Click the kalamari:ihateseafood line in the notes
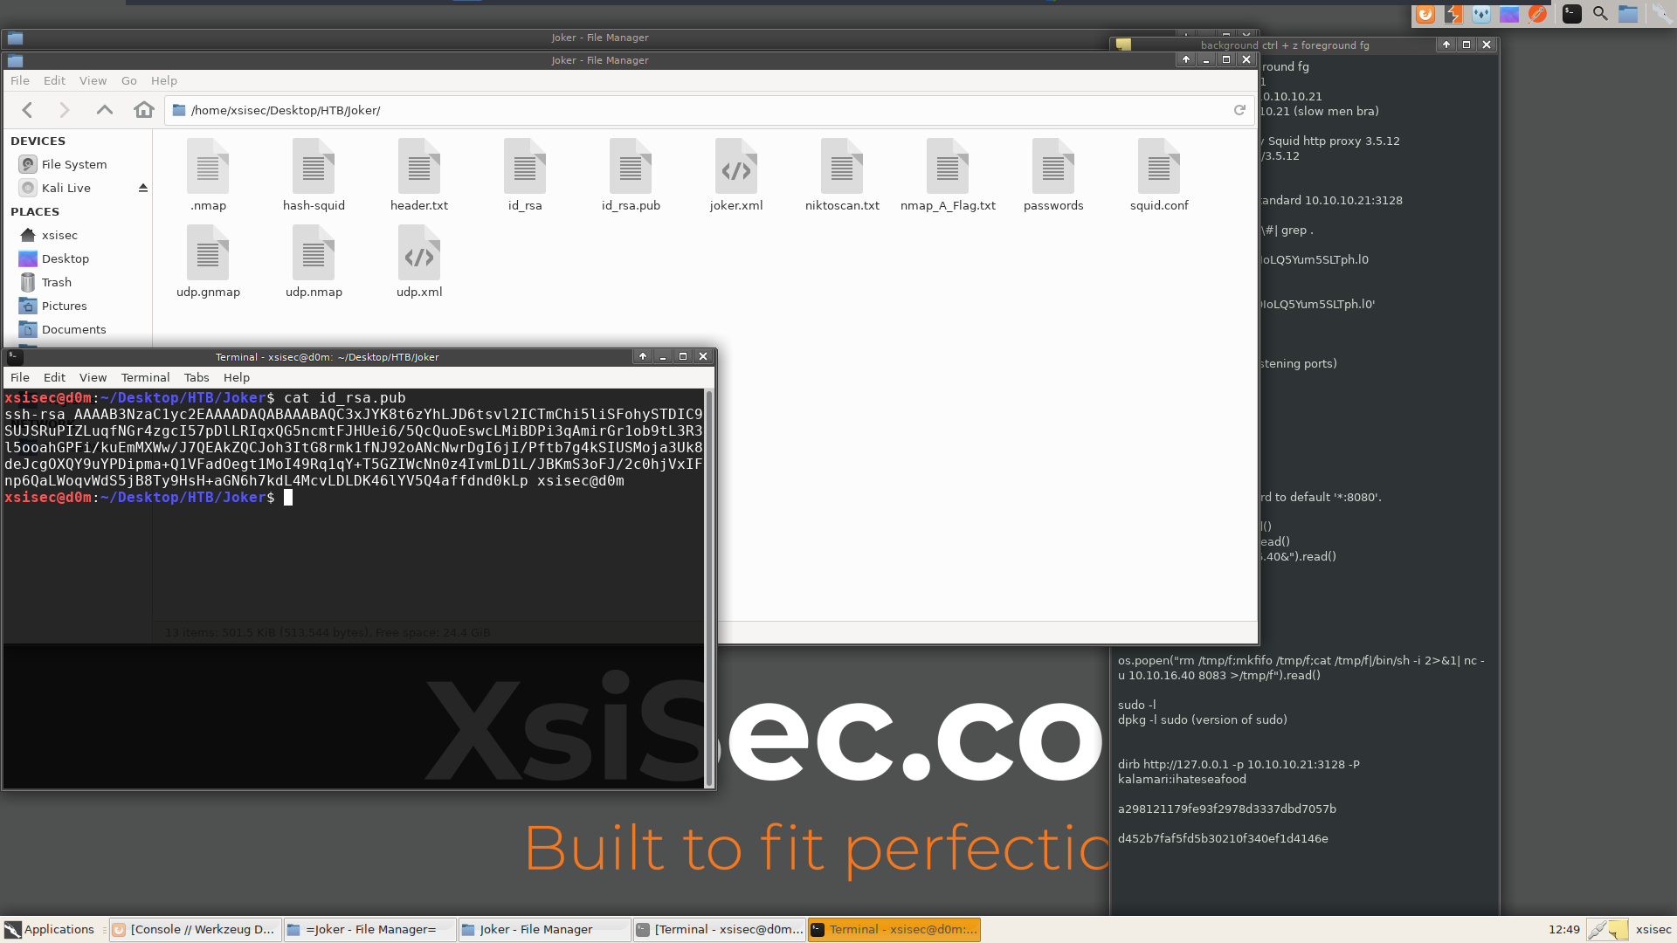Screen dimensions: 1677x943 pyautogui.click(x=1182, y=779)
